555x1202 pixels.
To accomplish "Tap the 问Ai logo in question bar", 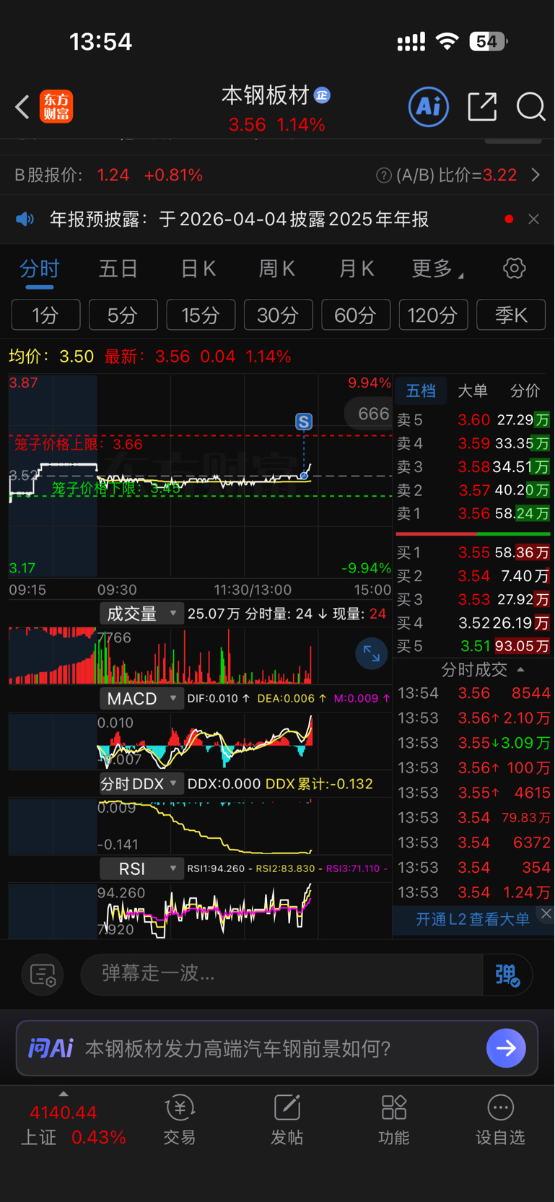I will 51,1048.
